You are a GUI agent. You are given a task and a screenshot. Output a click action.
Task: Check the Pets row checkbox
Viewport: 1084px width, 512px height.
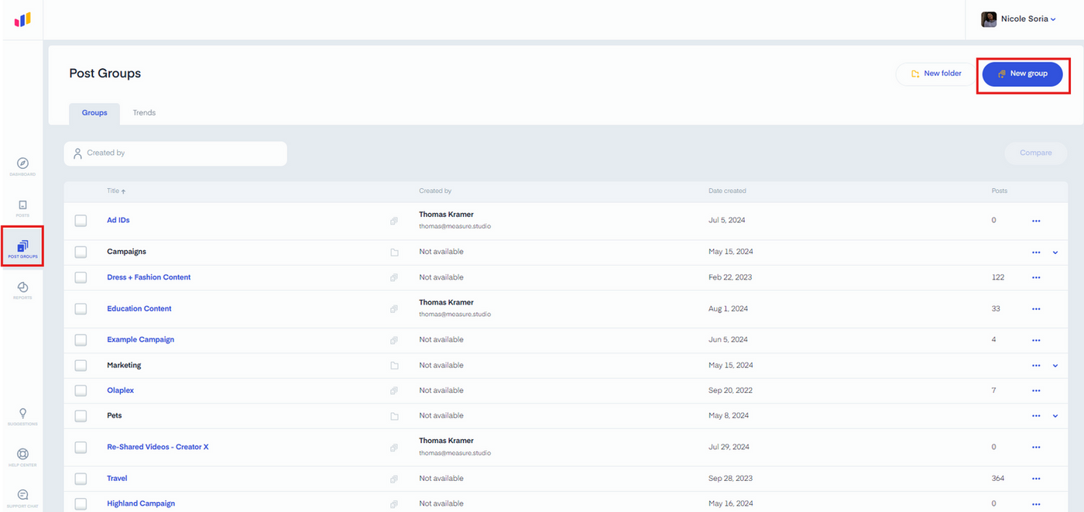[81, 416]
